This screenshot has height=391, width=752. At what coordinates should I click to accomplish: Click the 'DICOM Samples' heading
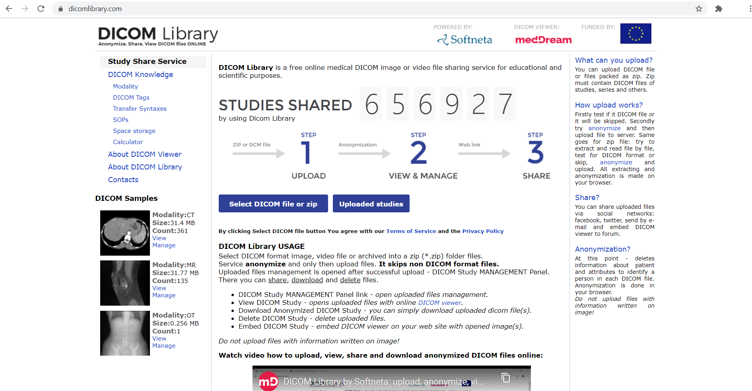click(126, 198)
